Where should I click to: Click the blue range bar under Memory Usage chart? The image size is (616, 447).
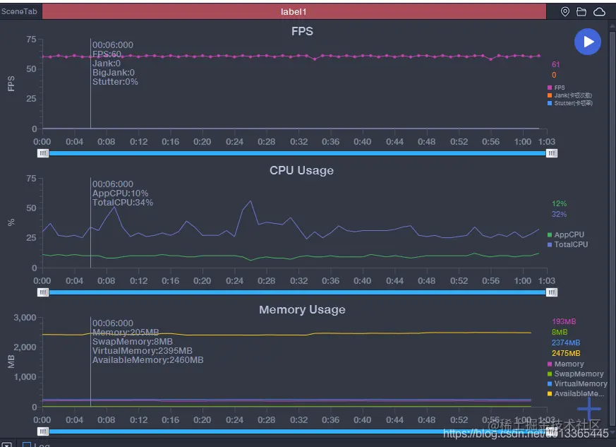point(297,431)
